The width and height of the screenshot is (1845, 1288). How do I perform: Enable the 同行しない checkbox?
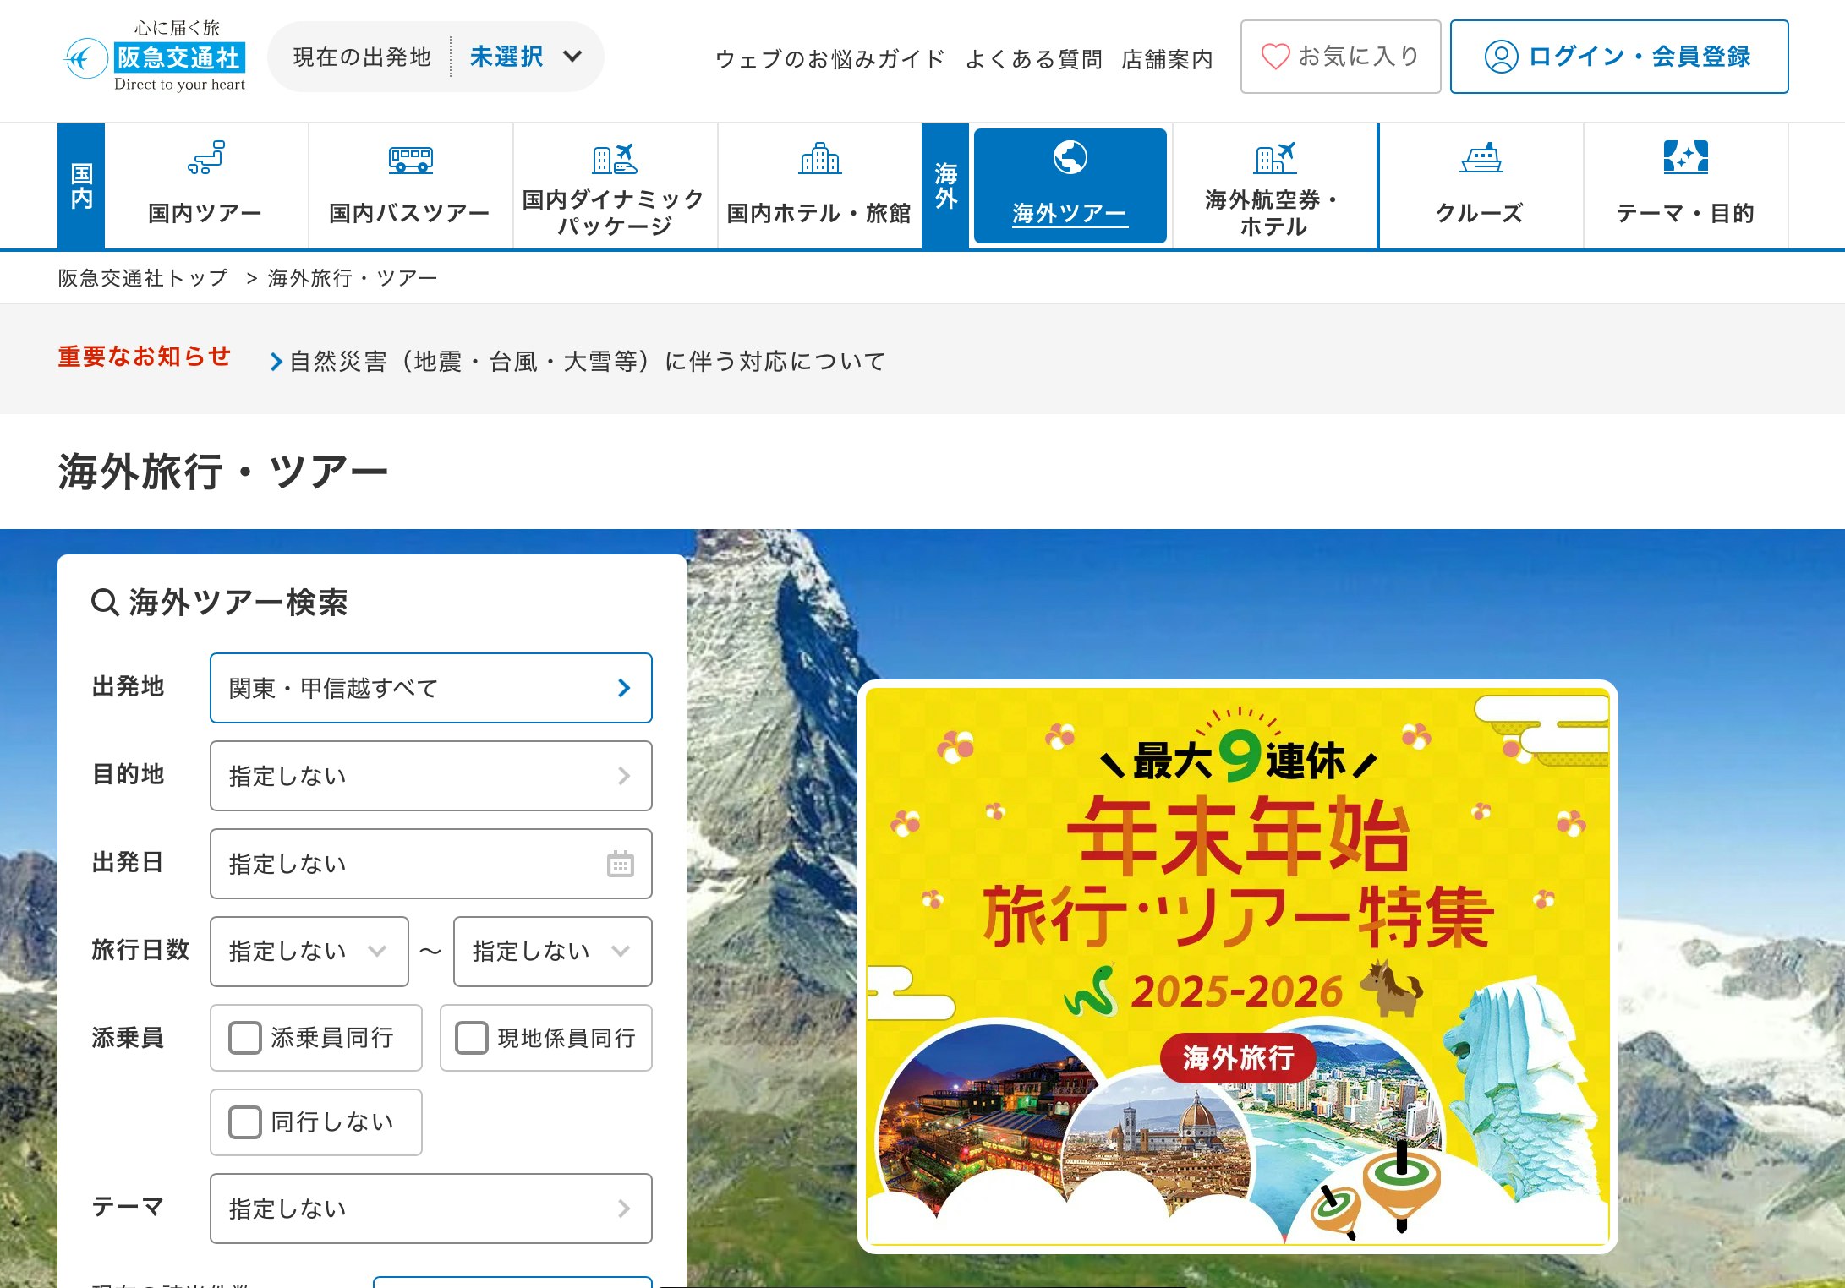[245, 1122]
